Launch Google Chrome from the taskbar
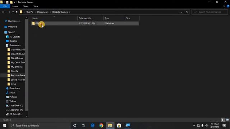 [x=101, y=125]
